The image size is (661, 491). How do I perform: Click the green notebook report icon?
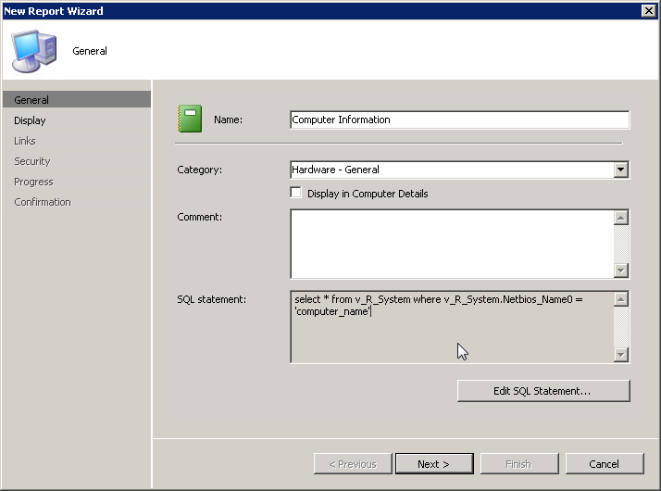[x=190, y=119]
